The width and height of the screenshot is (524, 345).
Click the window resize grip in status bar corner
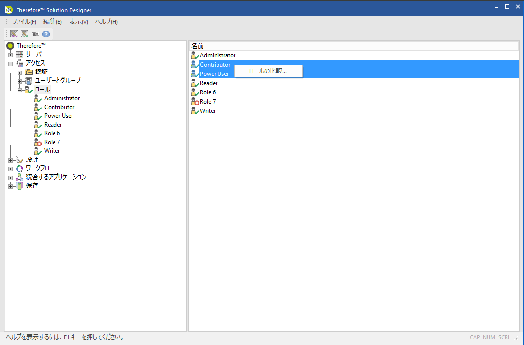point(516,338)
